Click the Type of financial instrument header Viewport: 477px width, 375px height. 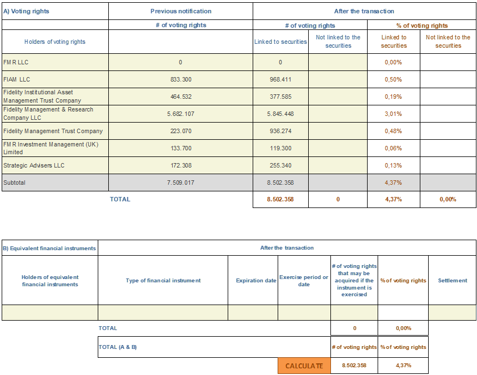tap(163, 280)
